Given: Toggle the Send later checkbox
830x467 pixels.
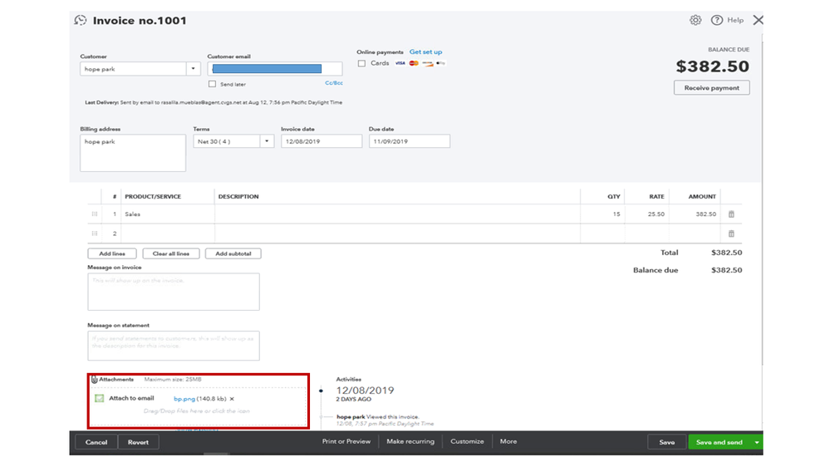Looking at the screenshot, I should (x=212, y=84).
